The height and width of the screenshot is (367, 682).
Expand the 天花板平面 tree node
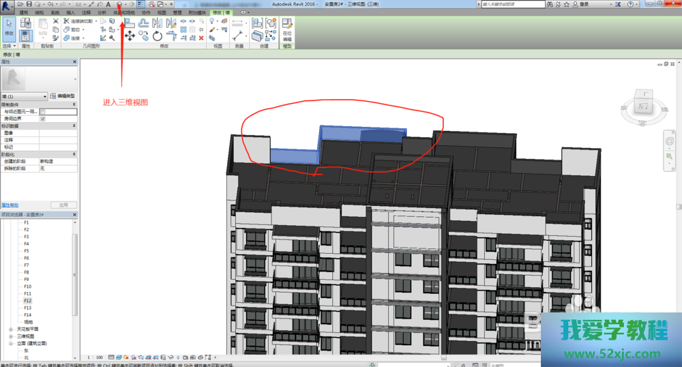[x=11, y=329]
